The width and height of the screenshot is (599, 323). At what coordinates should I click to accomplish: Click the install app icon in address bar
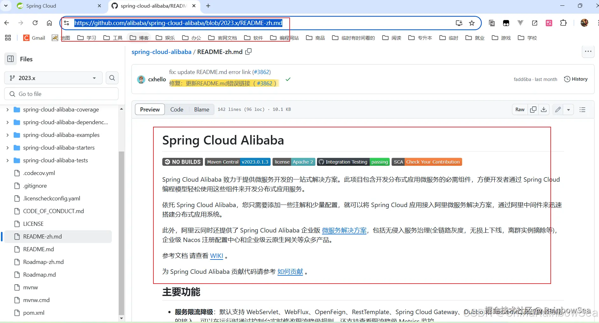(x=459, y=23)
